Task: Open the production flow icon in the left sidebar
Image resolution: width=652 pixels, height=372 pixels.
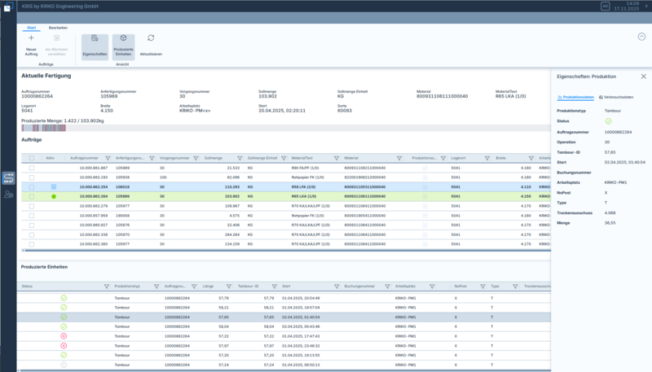Action: [x=8, y=178]
